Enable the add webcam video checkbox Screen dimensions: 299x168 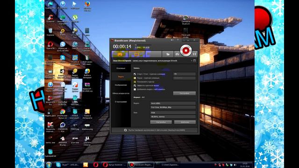(x=135, y=89)
